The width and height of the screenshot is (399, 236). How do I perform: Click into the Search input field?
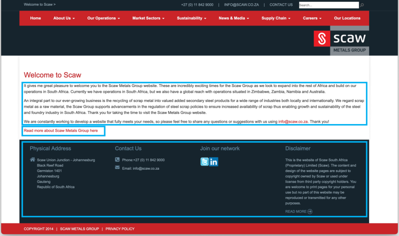click(329, 5)
